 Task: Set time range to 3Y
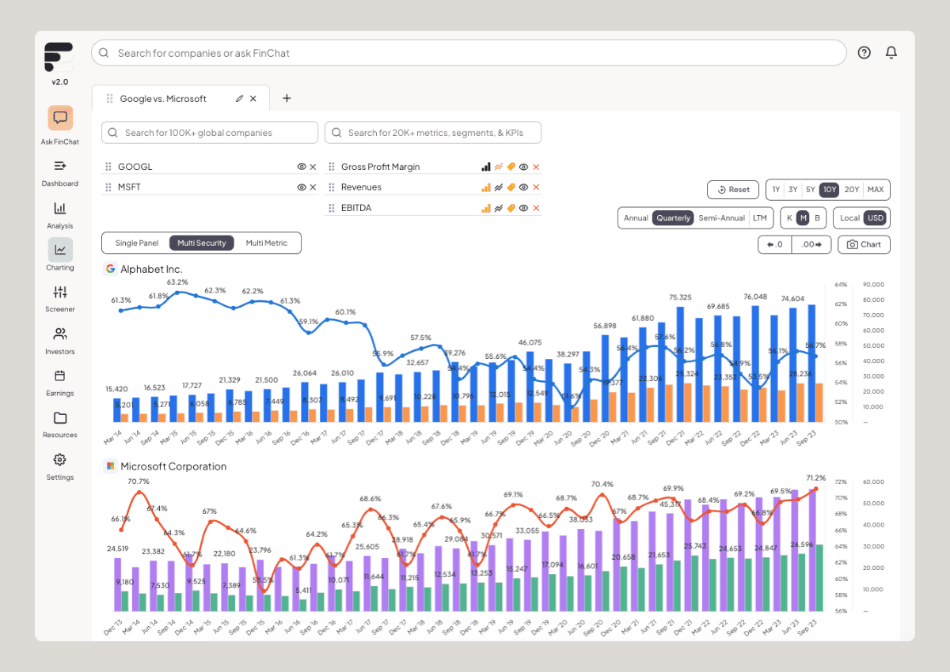click(792, 190)
